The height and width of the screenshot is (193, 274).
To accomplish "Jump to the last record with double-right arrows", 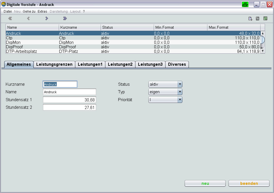I will point(65,18).
